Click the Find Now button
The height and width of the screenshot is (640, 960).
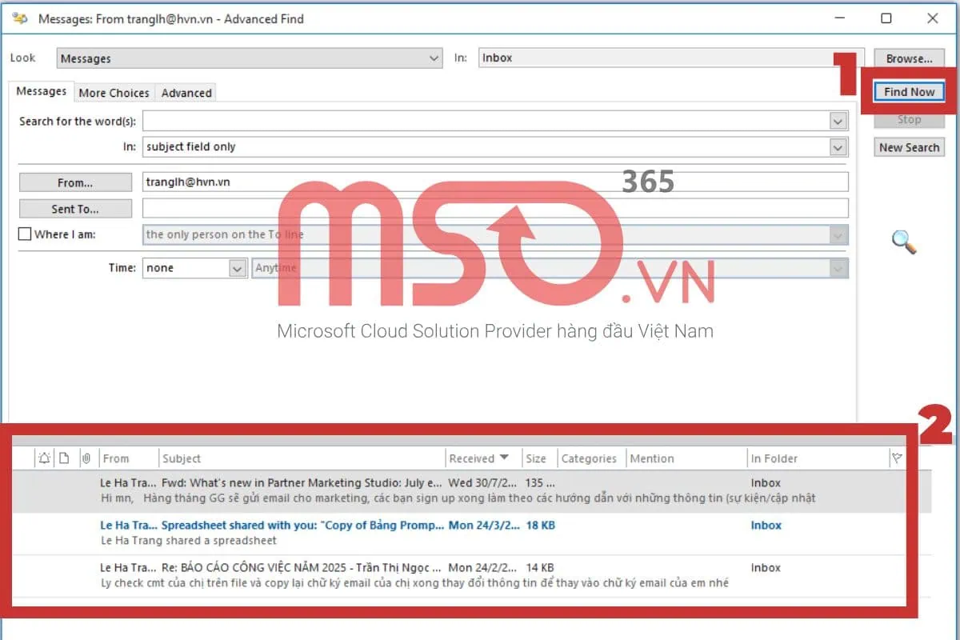click(x=908, y=91)
